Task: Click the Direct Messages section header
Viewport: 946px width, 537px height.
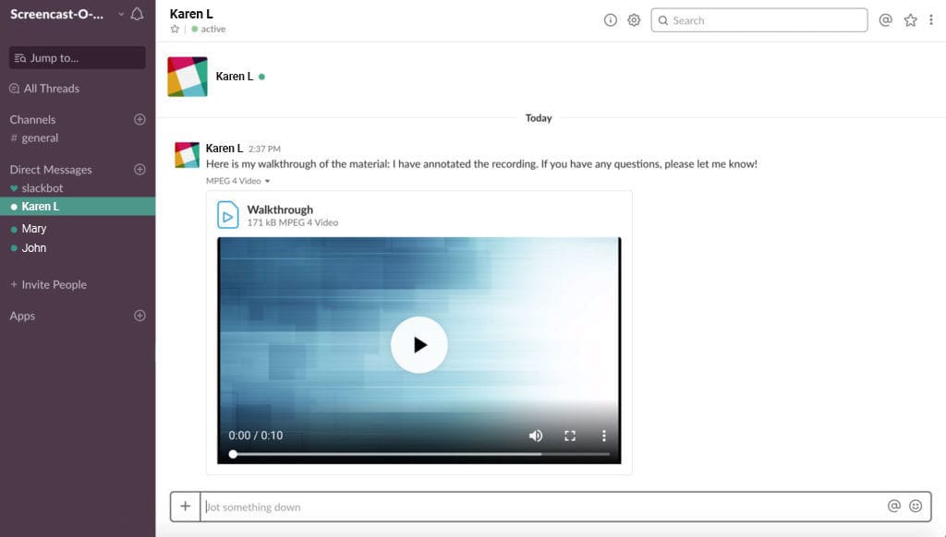Action: pyautogui.click(x=51, y=170)
